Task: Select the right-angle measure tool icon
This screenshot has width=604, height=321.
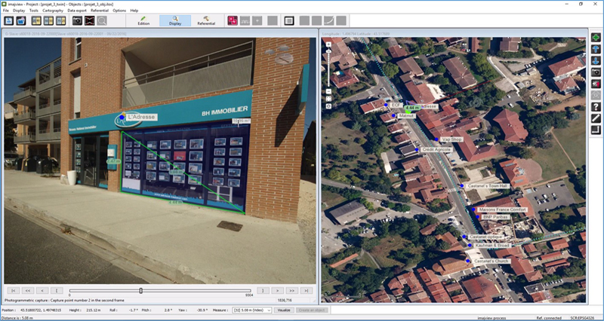Action: tap(596, 130)
